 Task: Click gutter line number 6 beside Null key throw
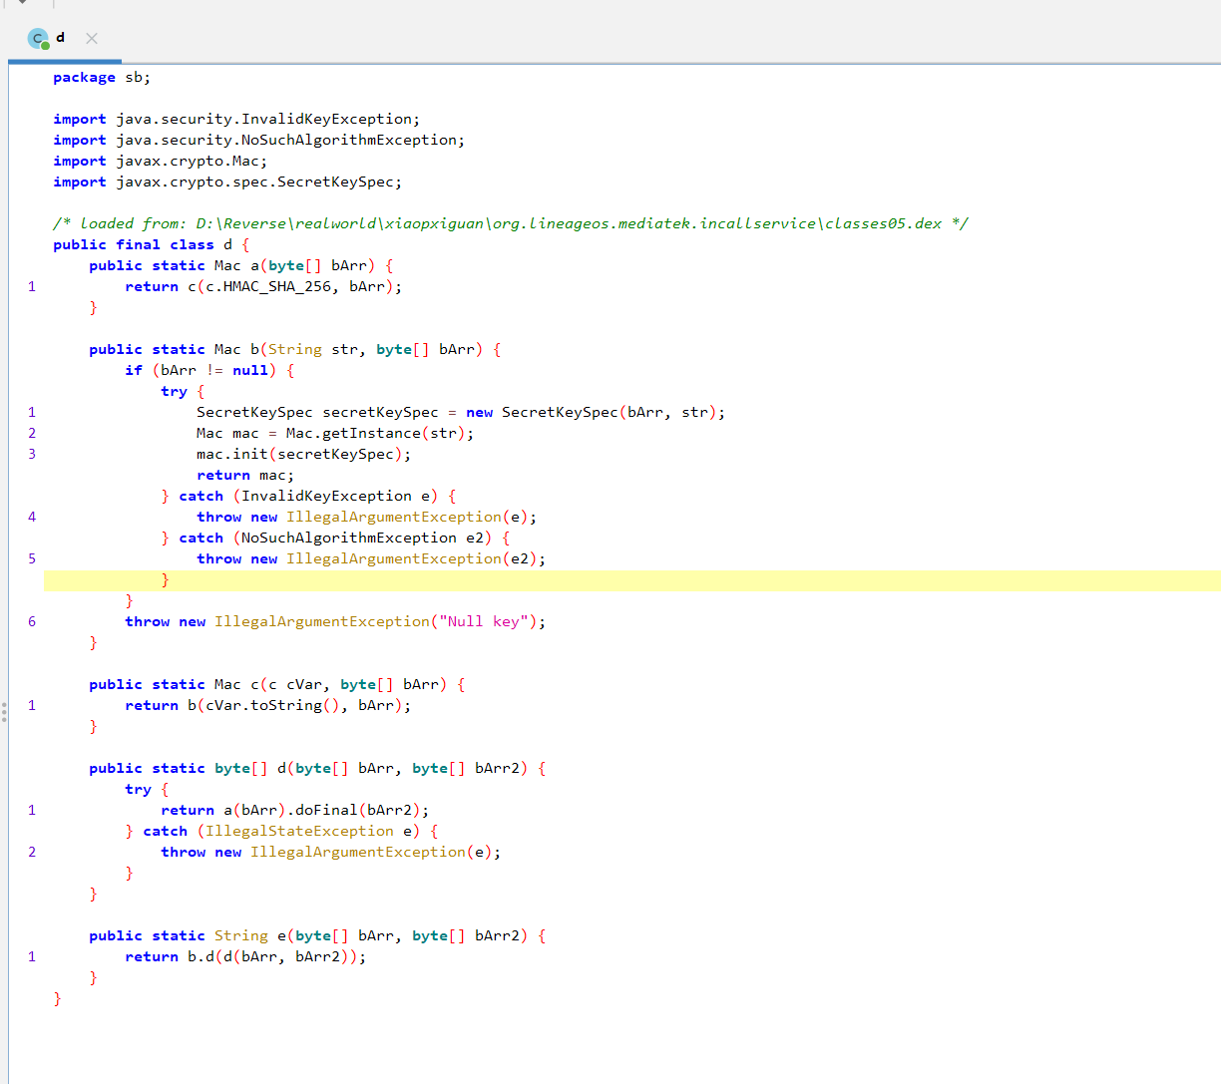click(32, 621)
